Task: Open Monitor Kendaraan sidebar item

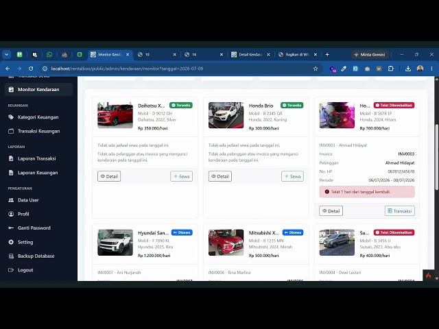Action: tap(38, 90)
